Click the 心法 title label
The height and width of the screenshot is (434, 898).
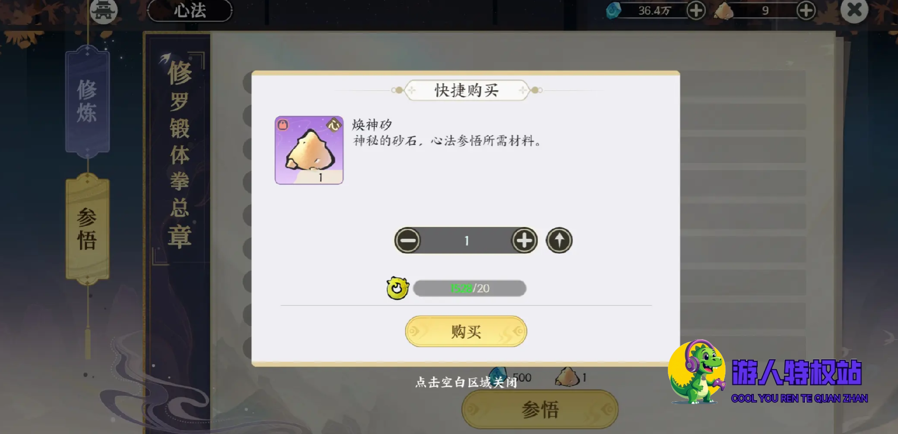190,10
